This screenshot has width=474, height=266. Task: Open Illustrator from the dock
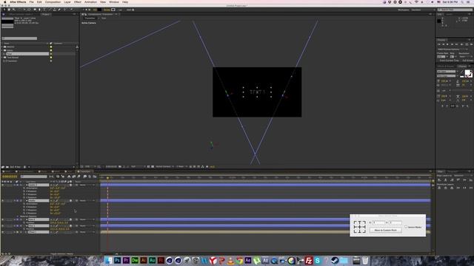pyautogui.click(x=144, y=260)
